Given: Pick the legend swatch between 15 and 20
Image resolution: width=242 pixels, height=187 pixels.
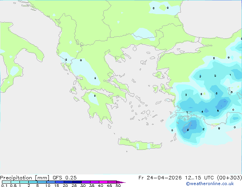Looking at the screenshot, I should coord(60,182).
